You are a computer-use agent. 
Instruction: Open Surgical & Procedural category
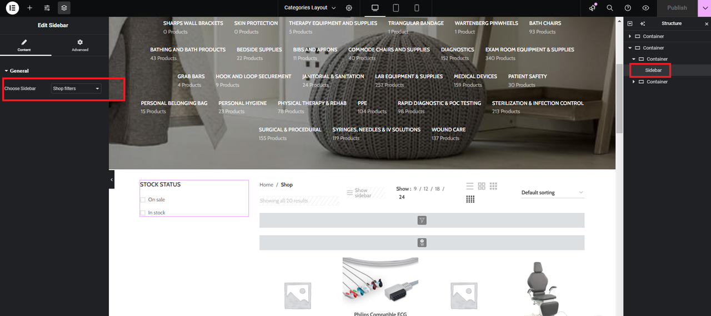[290, 130]
